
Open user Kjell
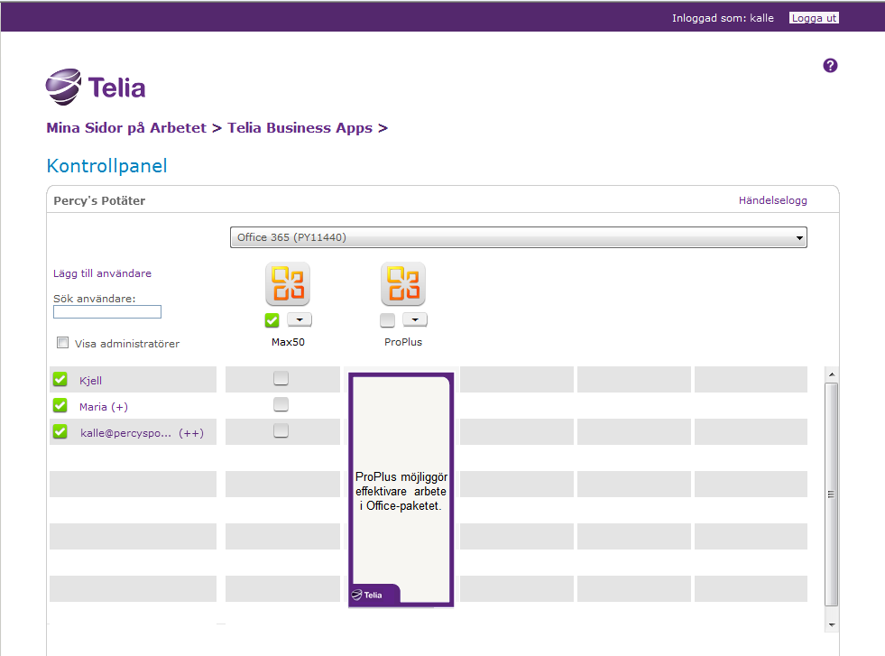[91, 381]
